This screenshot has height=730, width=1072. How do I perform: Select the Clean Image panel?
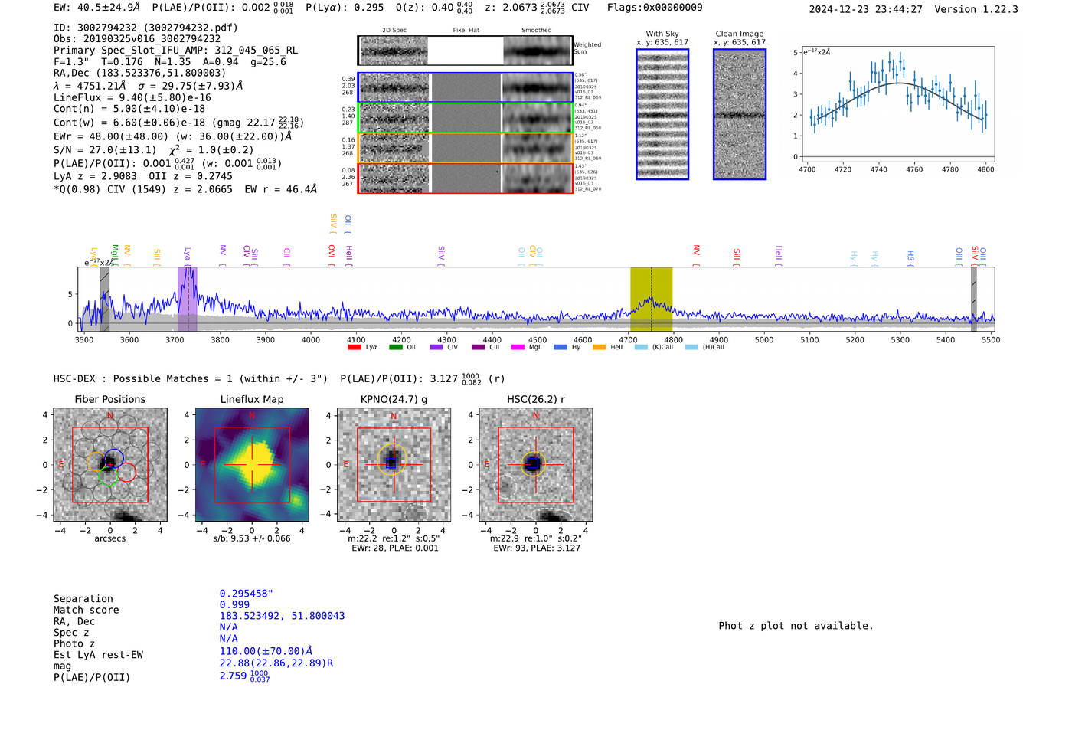point(740,114)
